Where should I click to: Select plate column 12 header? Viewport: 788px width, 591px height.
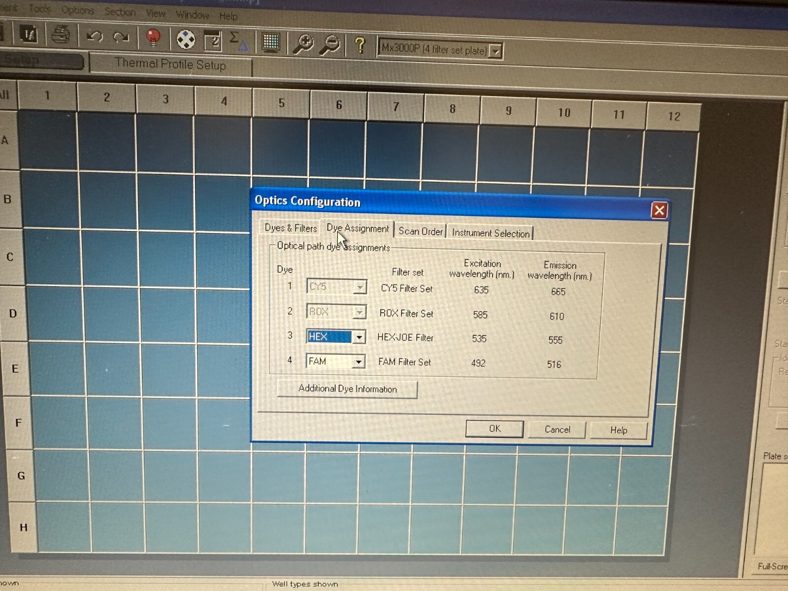point(674,117)
